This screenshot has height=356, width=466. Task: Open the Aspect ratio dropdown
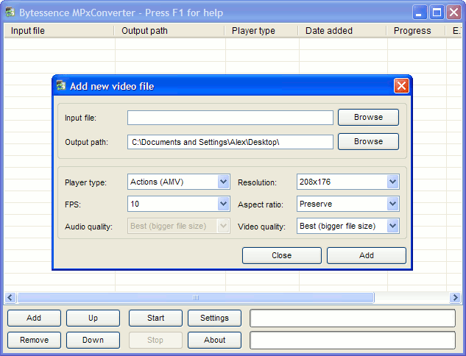pos(392,204)
